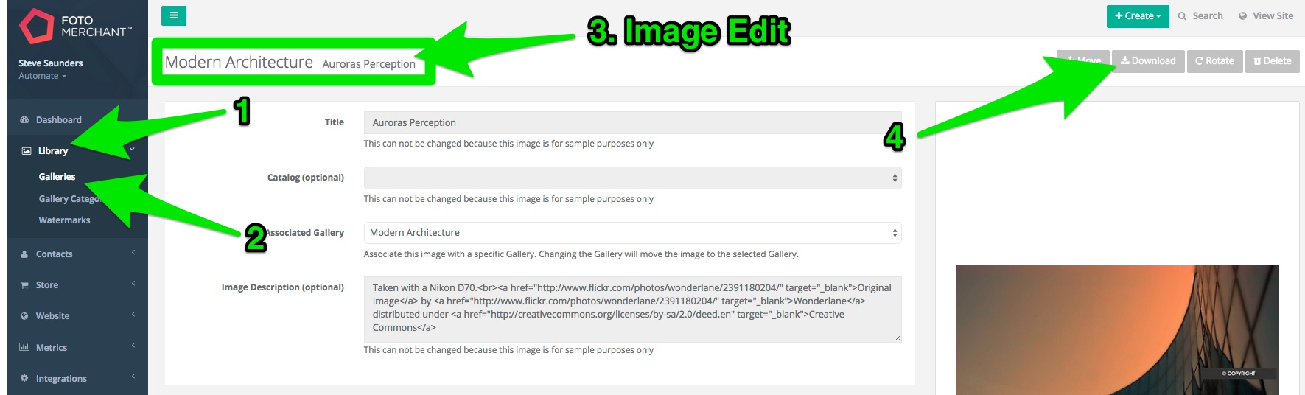Click the Contacts person icon
The width and height of the screenshot is (1305, 395).
(24, 254)
